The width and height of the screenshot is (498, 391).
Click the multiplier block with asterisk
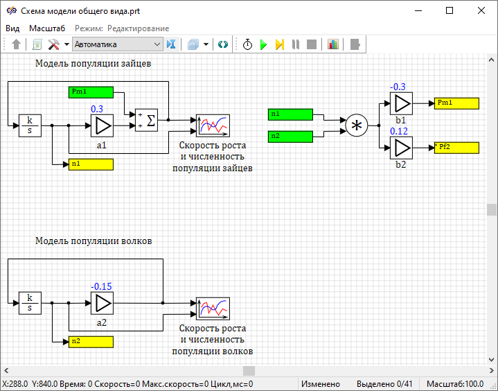coord(357,125)
